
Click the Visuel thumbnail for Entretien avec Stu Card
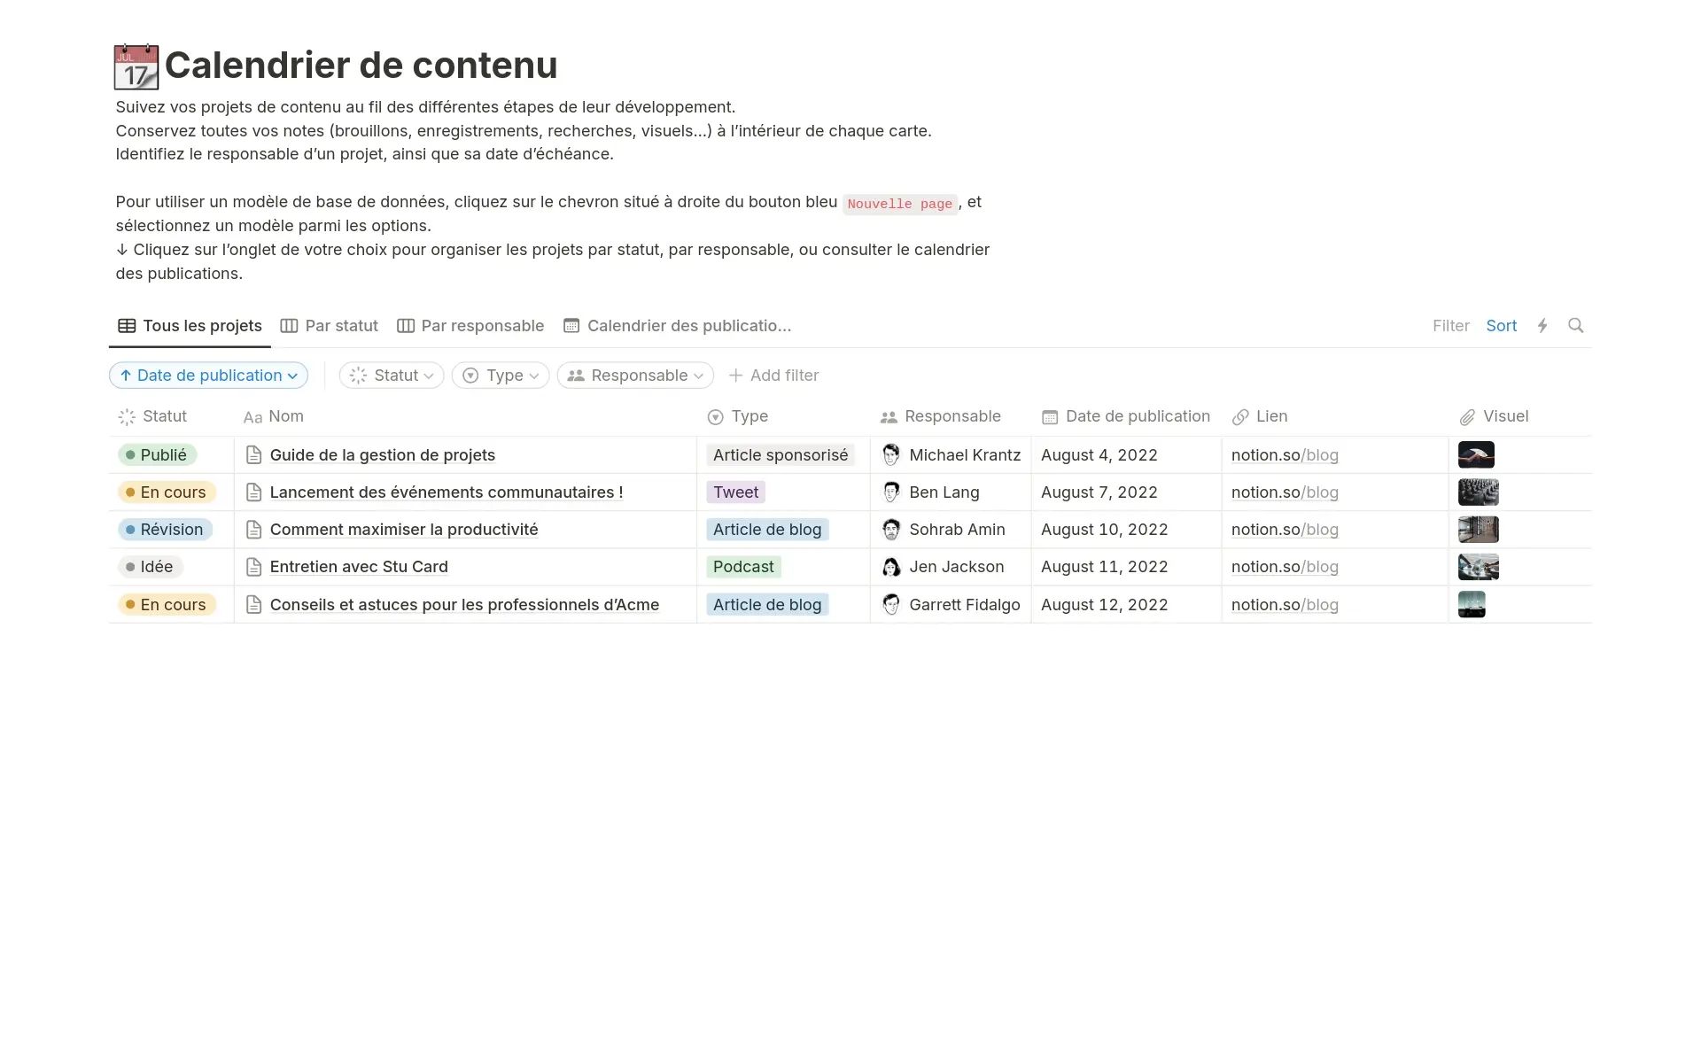[1478, 566]
